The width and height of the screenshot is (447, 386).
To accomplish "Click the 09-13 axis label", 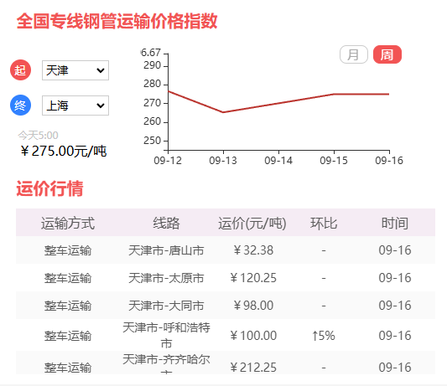I will point(223,161).
